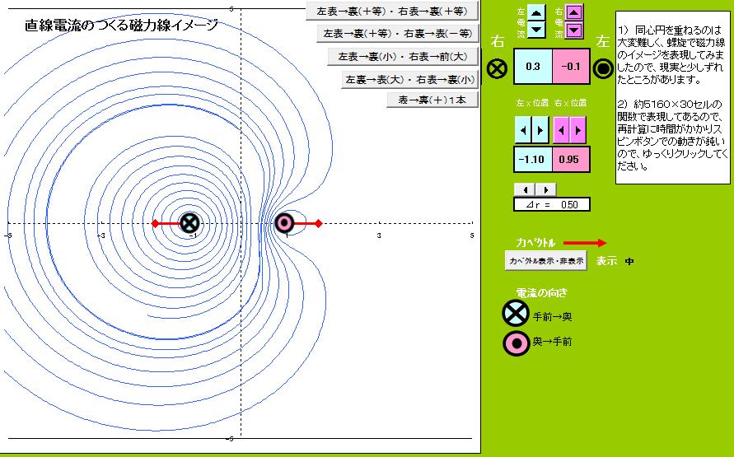Click the 力ベクトル label text
734x457 pixels.
click(x=535, y=242)
